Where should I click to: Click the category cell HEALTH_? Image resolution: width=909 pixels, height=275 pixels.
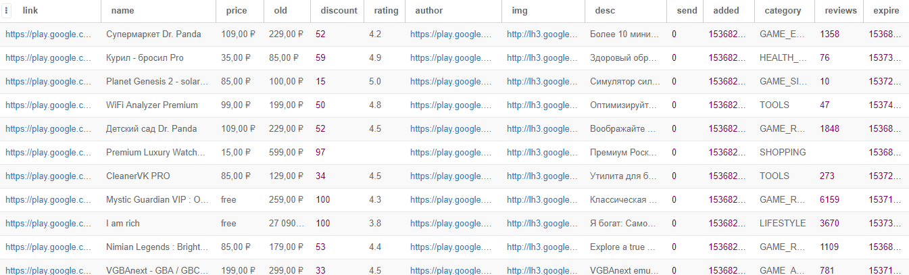783,58
